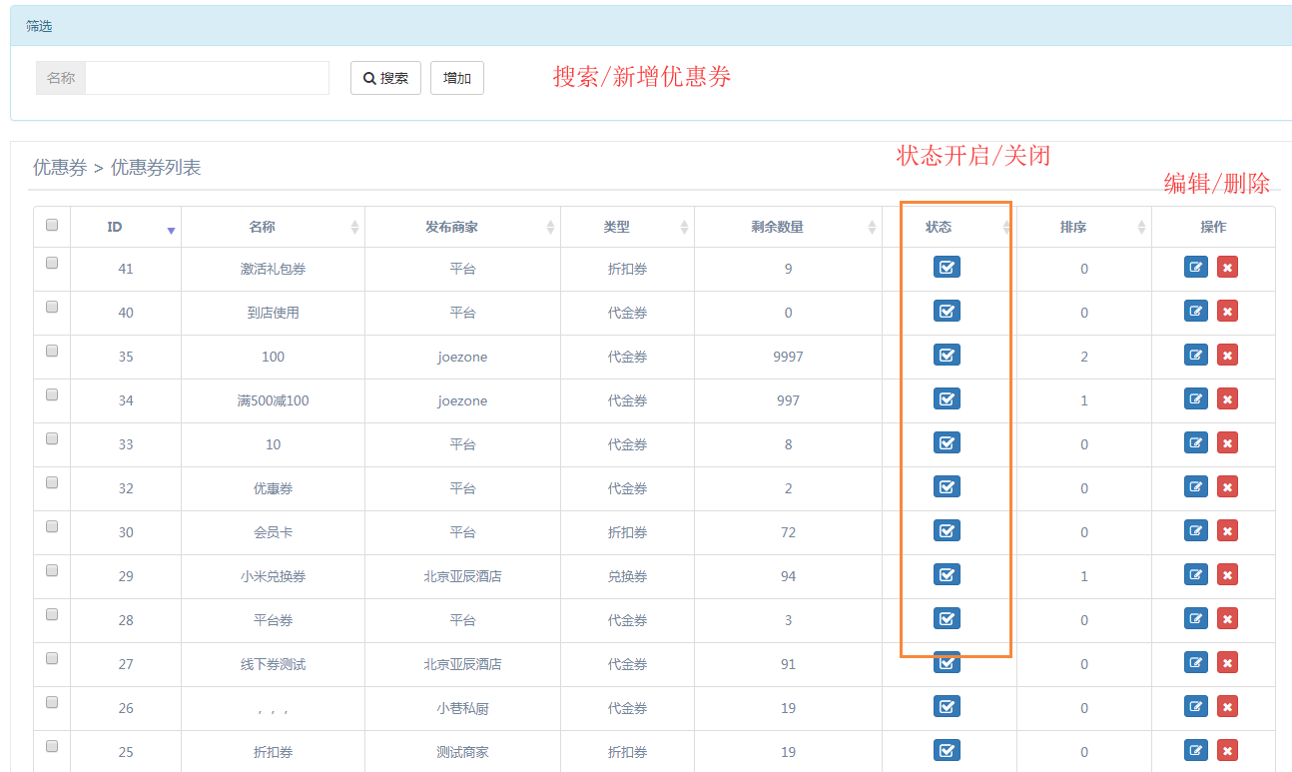Toggle status of 到店使用 coupon
Image resolution: width=1292 pixels, height=772 pixels.
tap(947, 311)
